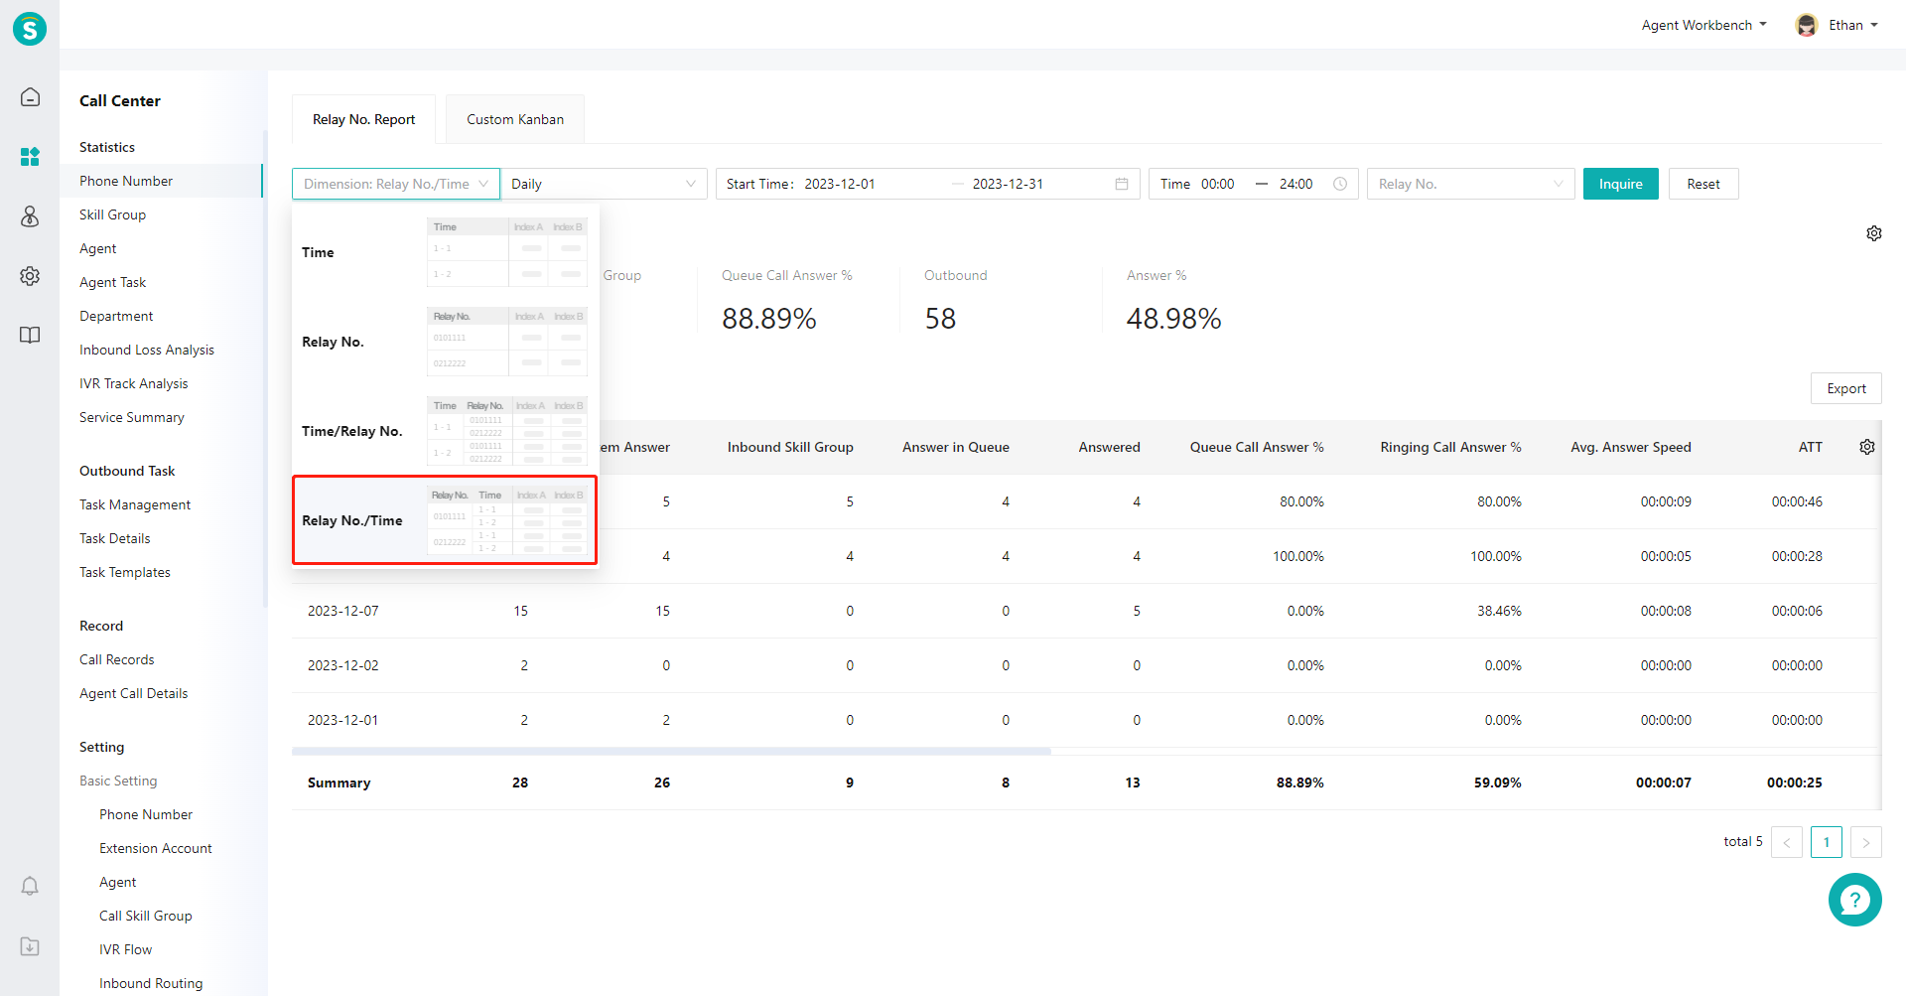Open the Daily granularity dropdown

coord(604,184)
